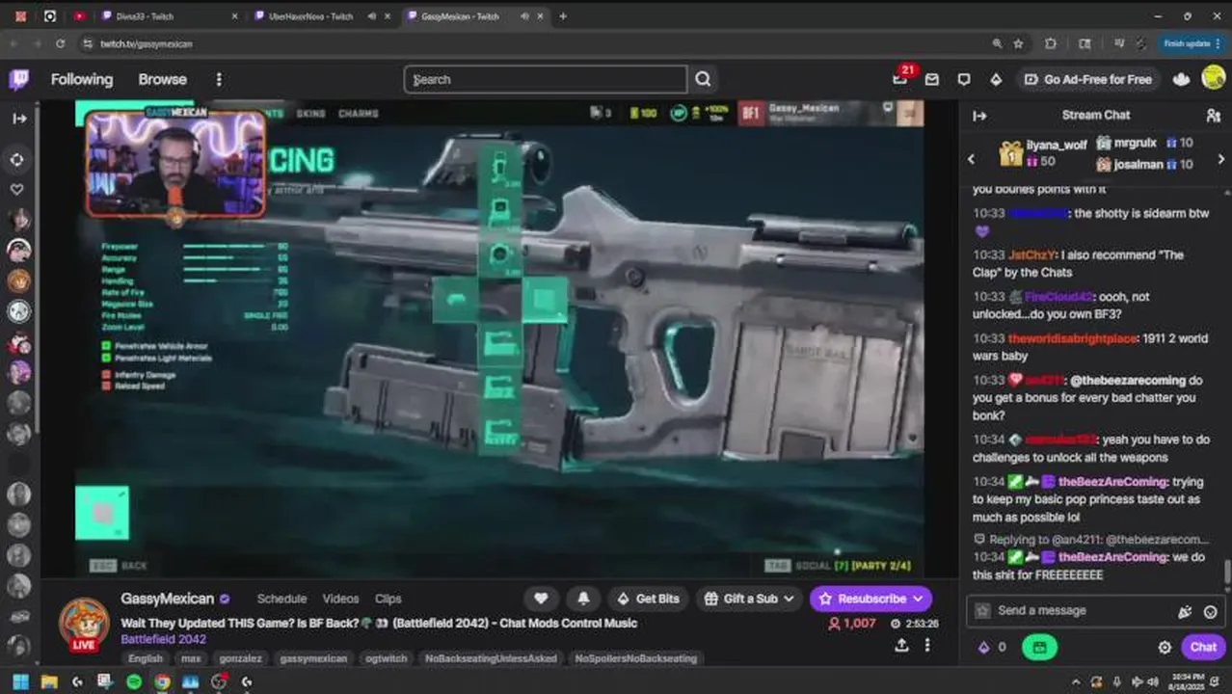
Task: Click gifter mrgrulx in leaderboard
Action: (1135, 143)
